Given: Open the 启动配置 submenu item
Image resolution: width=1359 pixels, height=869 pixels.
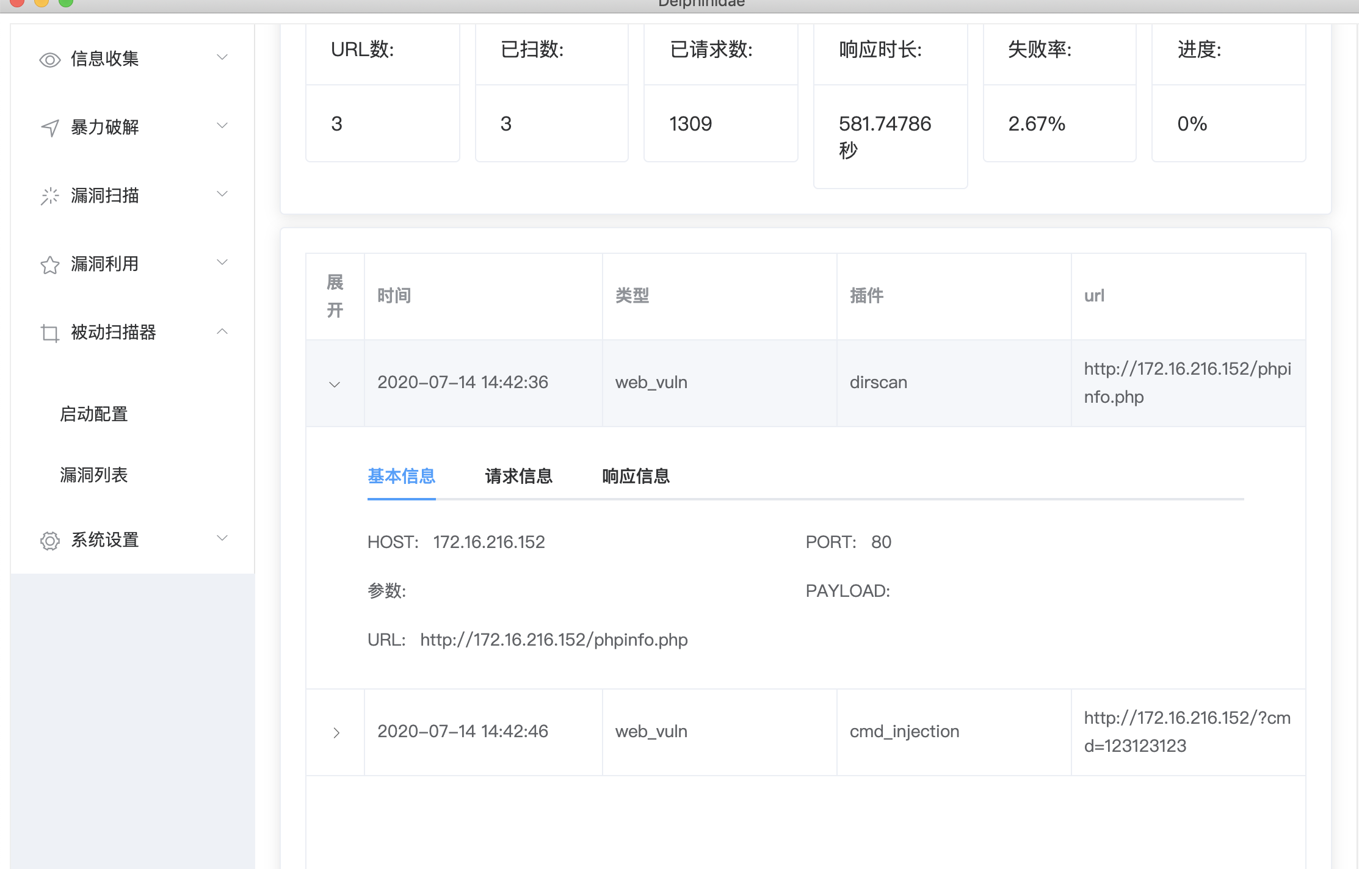Looking at the screenshot, I should (x=93, y=414).
